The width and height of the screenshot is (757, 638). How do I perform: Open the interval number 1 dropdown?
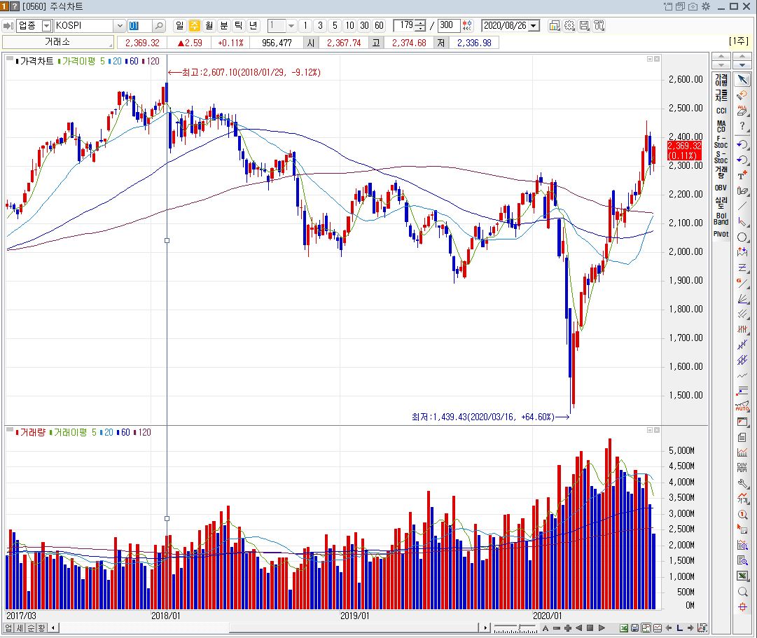pos(291,26)
